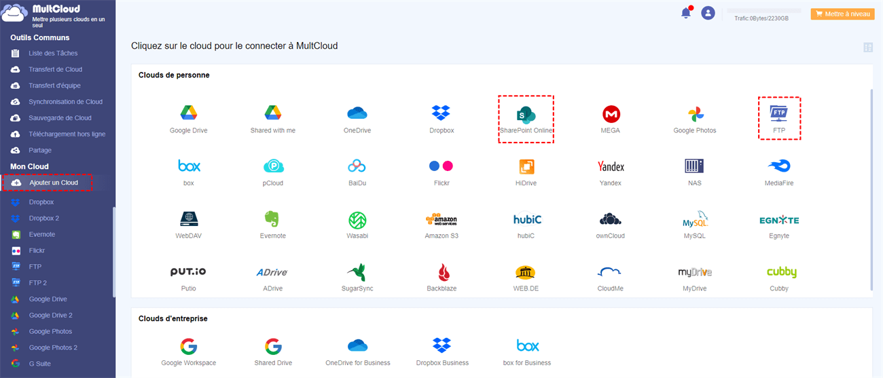Select the SugarSync hummingbird icon

[x=357, y=272]
